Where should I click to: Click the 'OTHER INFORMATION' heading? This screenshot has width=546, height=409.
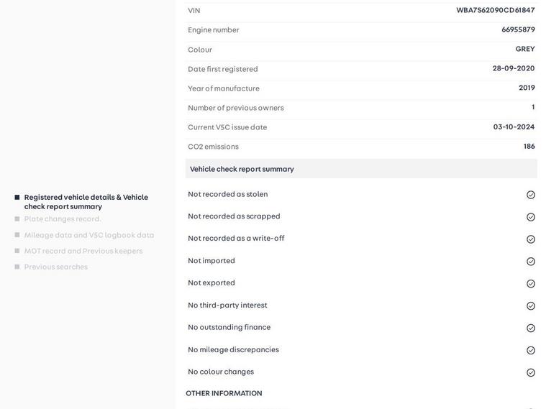(x=224, y=393)
